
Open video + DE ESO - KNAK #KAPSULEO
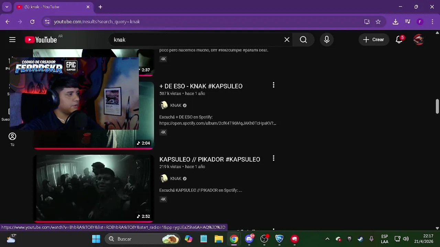point(201,86)
